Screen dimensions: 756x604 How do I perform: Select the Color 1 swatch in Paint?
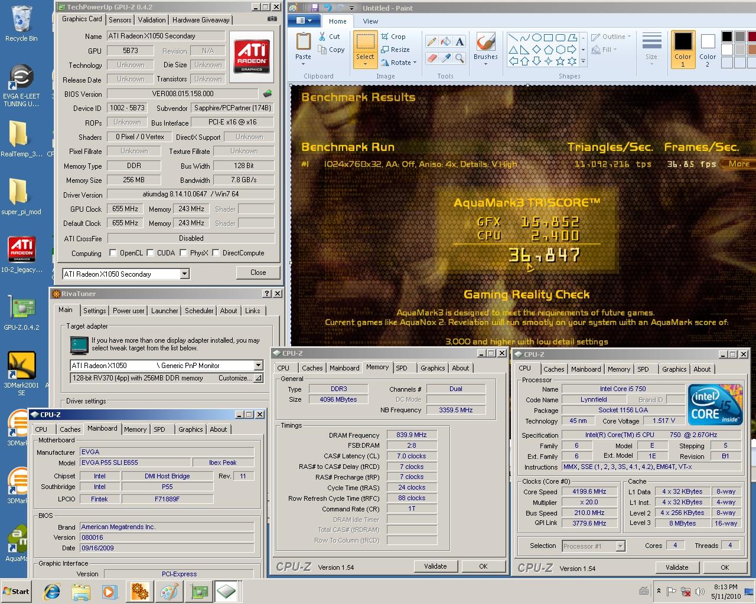point(683,50)
